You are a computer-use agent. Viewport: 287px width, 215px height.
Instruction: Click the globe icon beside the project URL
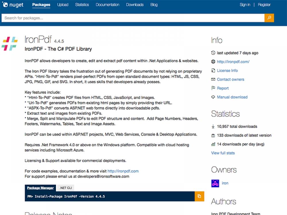pos(213,62)
